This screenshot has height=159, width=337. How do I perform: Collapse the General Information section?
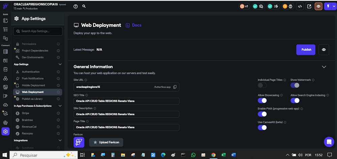point(324,67)
